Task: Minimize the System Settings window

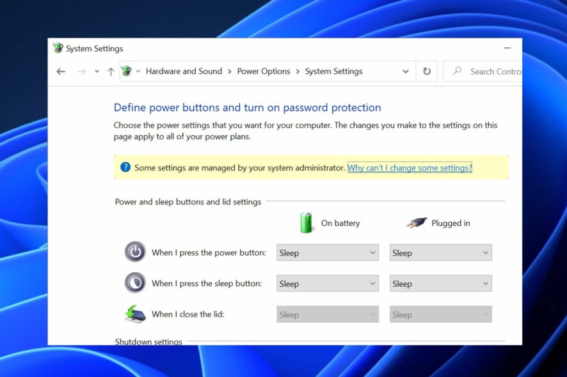Action: (507, 48)
